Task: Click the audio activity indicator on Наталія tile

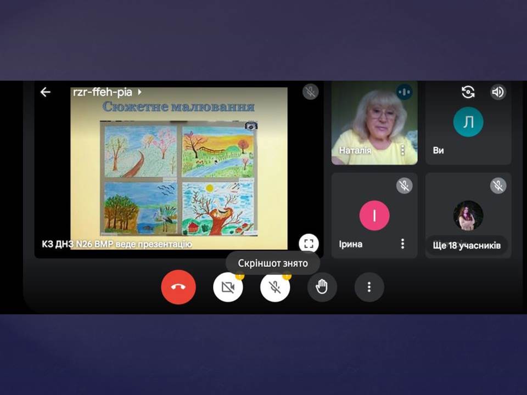Action: pyautogui.click(x=404, y=92)
